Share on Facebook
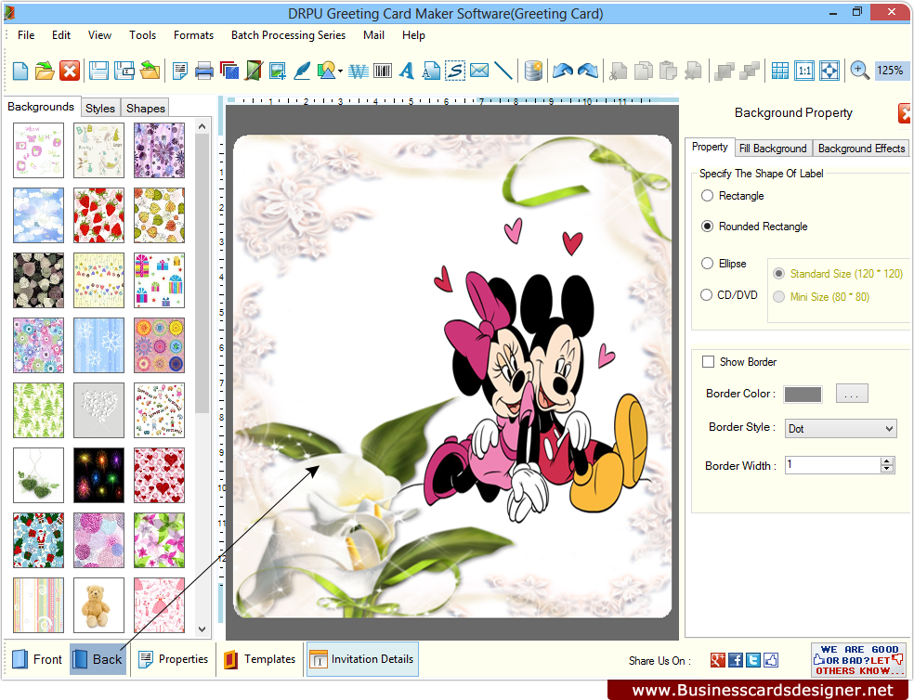 coord(736,660)
